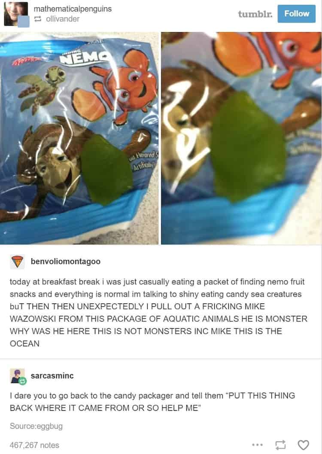322x454 pixels.
Task: Show the 467,267 notes list
Action: coord(34,445)
